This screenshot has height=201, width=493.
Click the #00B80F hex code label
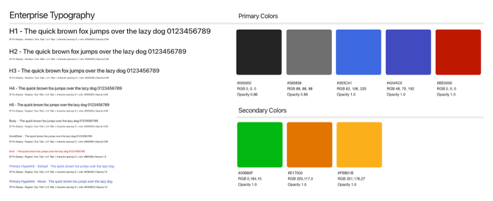pyautogui.click(x=246, y=173)
